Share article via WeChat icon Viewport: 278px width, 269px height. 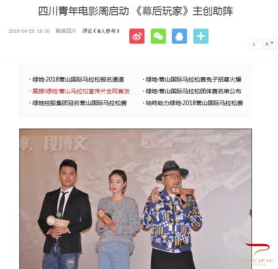158,36
